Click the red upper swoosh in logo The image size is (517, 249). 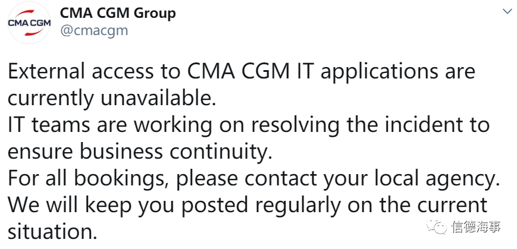[x=29, y=14]
